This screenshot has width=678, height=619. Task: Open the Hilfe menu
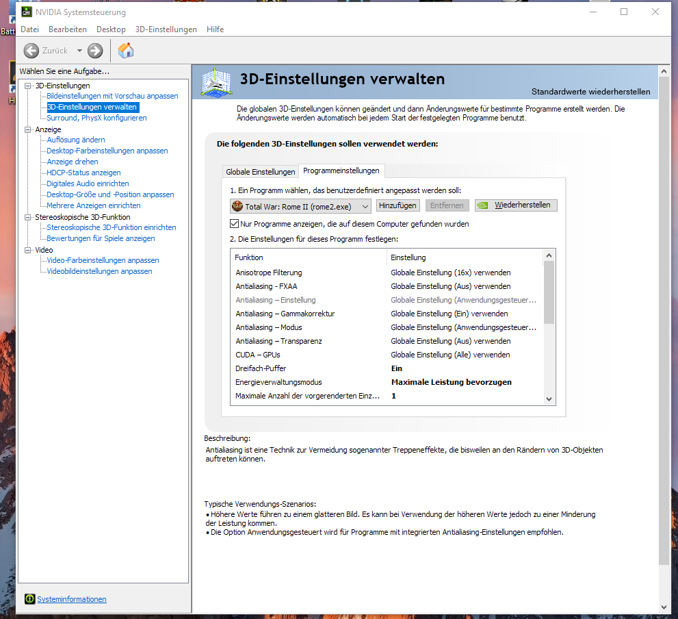(x=215, y=29)
